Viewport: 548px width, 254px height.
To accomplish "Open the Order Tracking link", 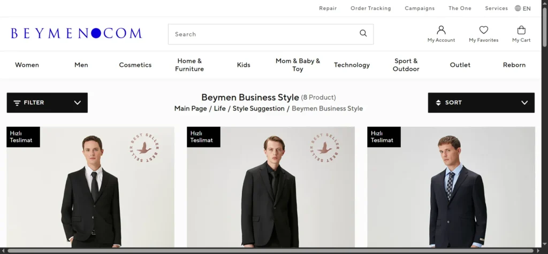I will tap(371, 9).
